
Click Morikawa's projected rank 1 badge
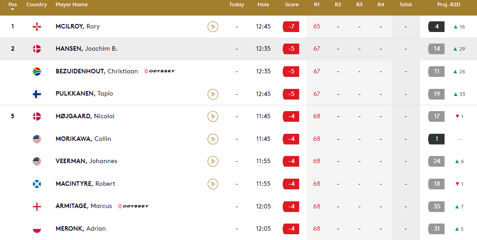(437, 139)
